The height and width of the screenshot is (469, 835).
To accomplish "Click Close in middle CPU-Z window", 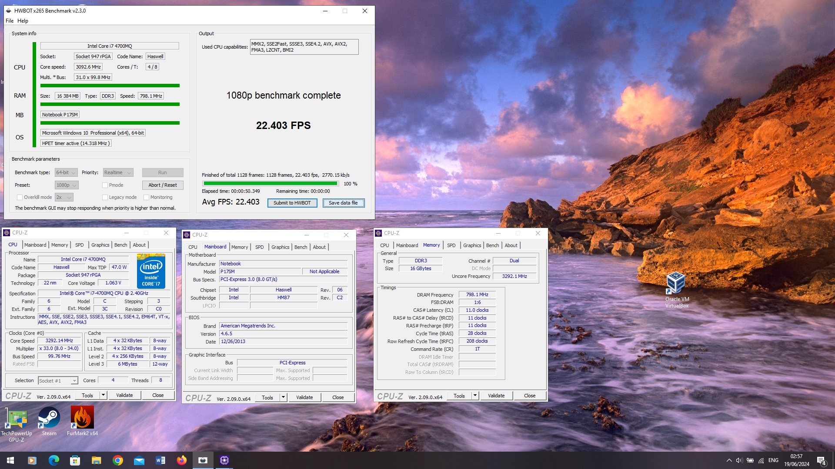I will [338, 397].
